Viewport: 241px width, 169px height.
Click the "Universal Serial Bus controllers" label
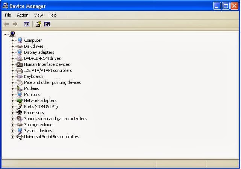(52, 137)
